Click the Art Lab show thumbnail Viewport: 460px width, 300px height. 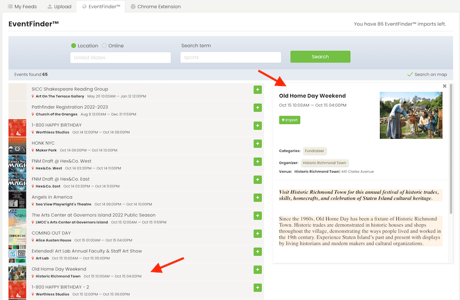[17, 254]
